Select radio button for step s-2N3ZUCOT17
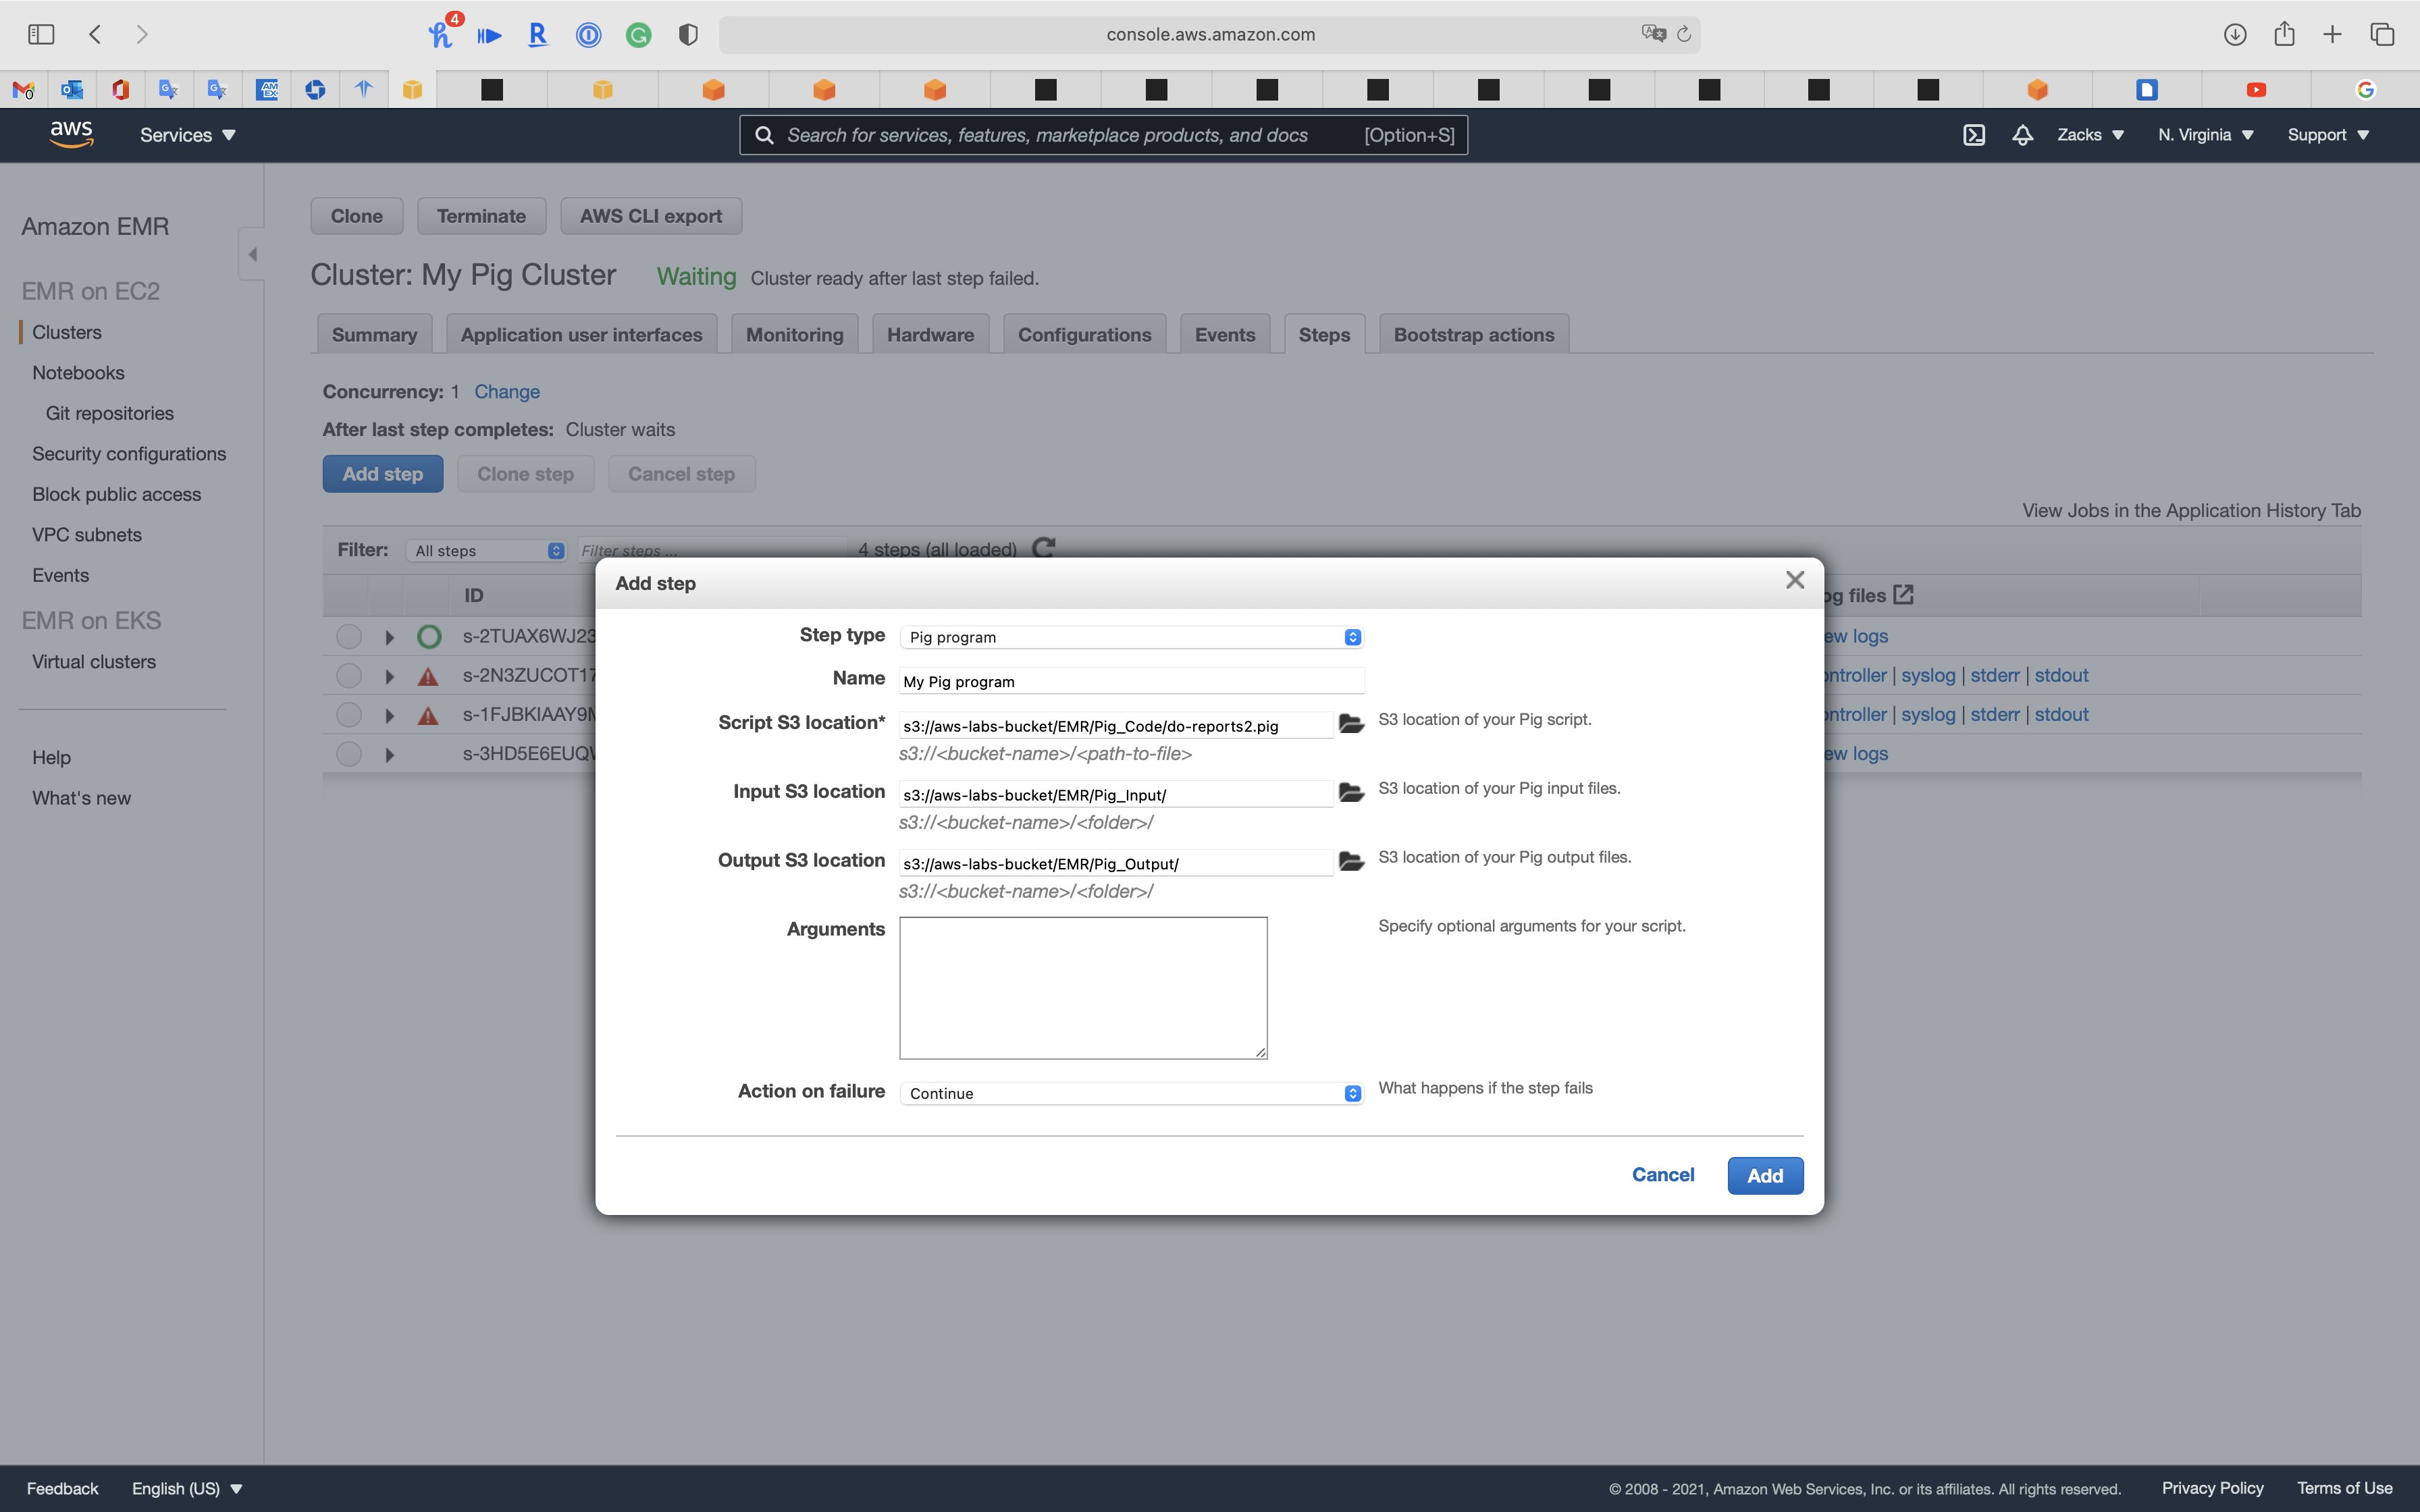 (x=348, y=676)
